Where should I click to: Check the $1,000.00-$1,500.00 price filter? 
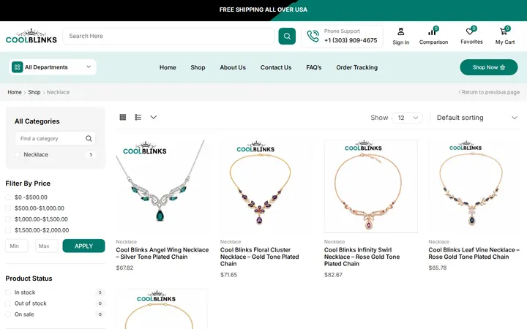coord(8,219)
